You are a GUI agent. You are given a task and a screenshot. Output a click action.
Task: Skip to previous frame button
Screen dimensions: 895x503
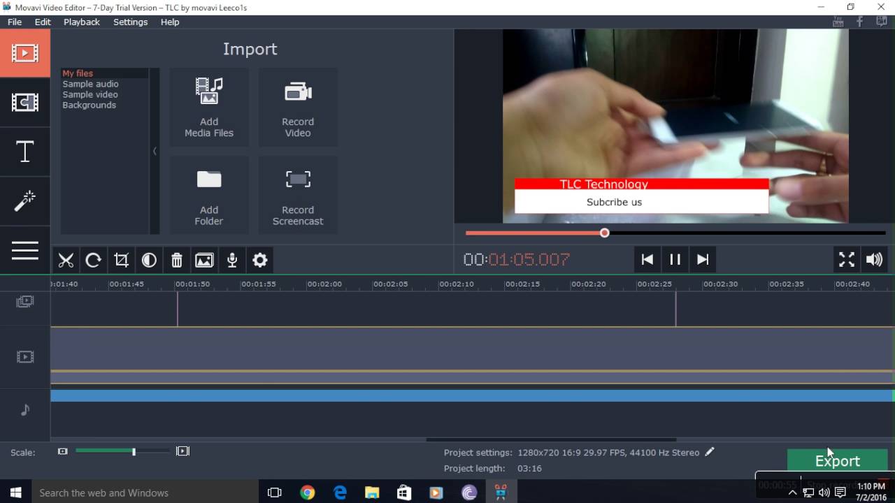click(x=647, y=259)
